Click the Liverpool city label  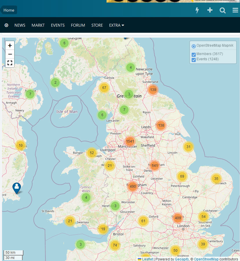coord(108,150)
